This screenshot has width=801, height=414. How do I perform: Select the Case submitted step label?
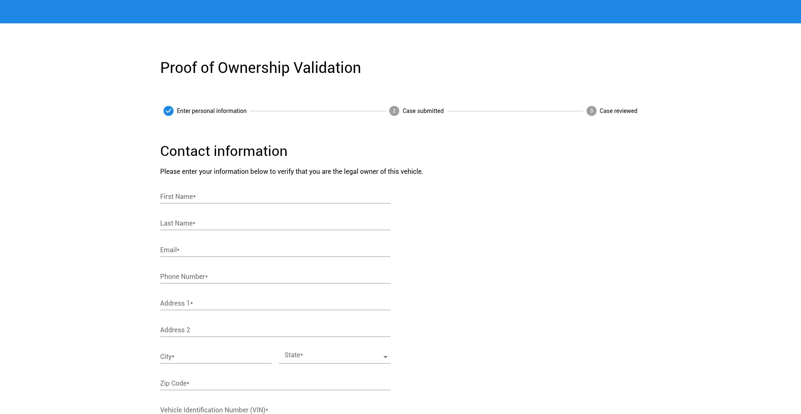tap(423, 111)
